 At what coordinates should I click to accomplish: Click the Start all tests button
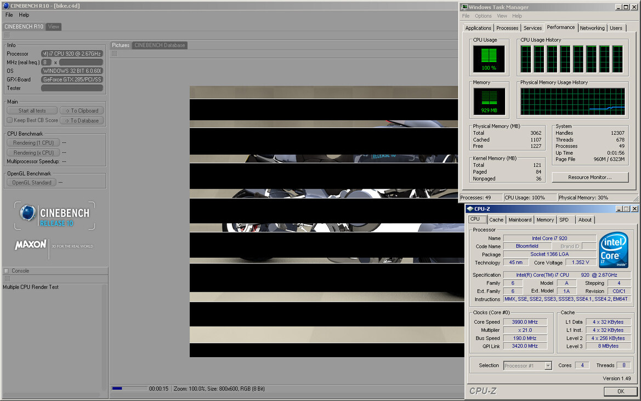pos(32,111)
